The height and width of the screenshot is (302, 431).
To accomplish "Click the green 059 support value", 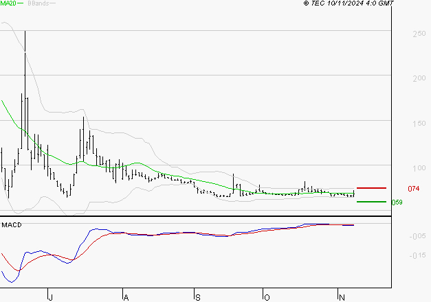I will (397, 202).
